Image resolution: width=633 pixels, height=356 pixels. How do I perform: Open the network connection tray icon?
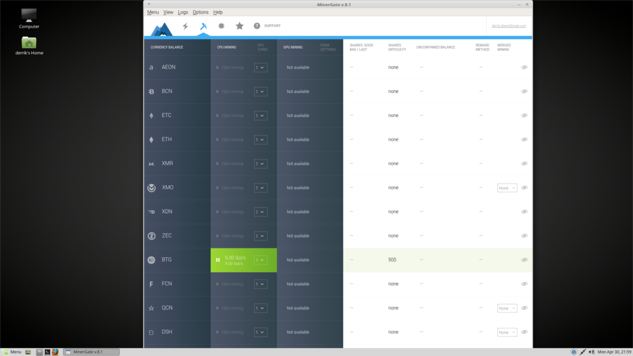[x=583, y=352]
